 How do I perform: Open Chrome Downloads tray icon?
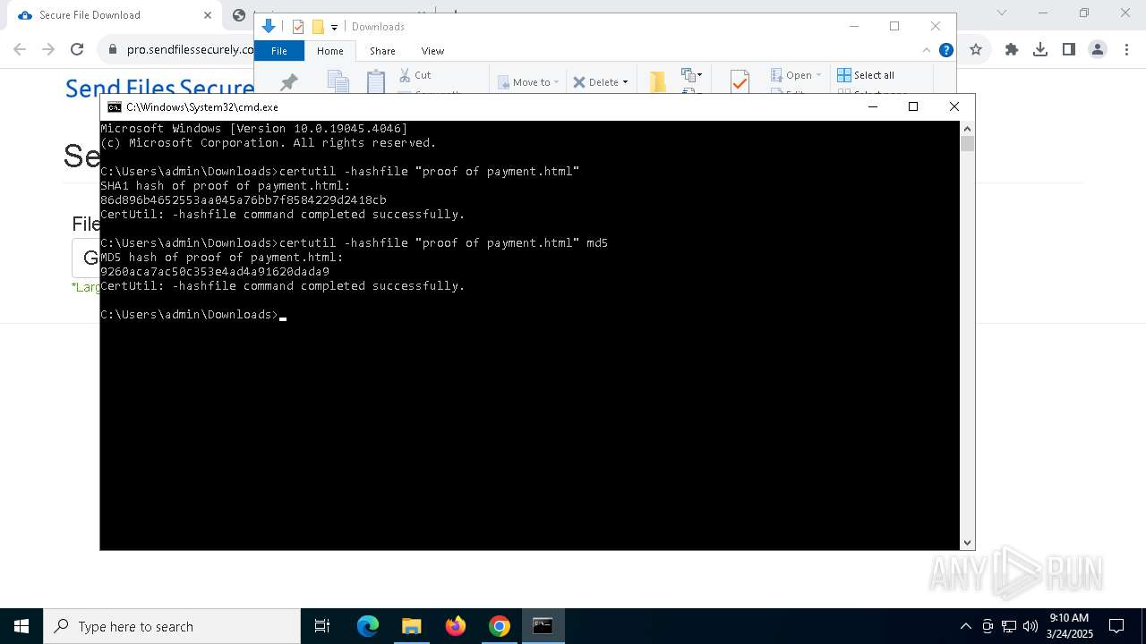[1040, 50]
